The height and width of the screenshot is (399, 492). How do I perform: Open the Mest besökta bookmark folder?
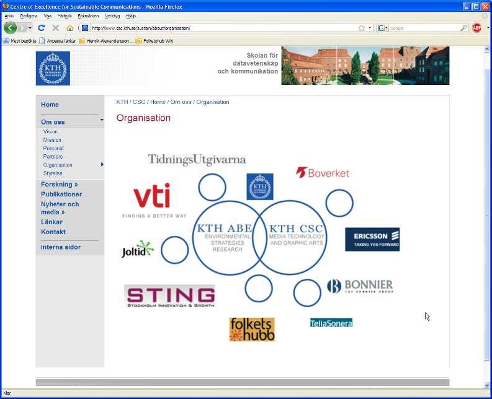point(19,41)
